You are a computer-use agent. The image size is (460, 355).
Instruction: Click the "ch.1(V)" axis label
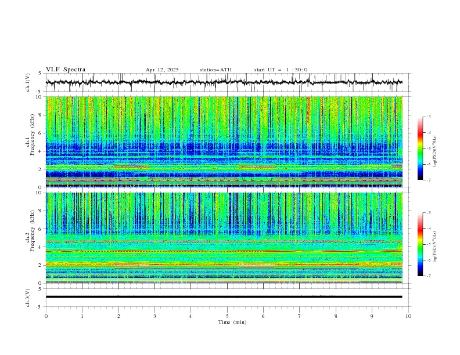pos(28,82)
